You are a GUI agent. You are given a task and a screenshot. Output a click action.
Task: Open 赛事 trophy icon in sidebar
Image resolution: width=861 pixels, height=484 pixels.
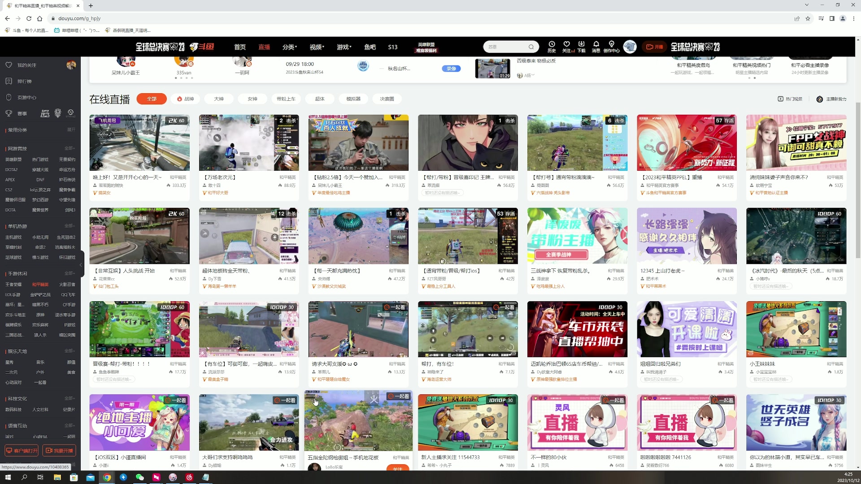9,113
